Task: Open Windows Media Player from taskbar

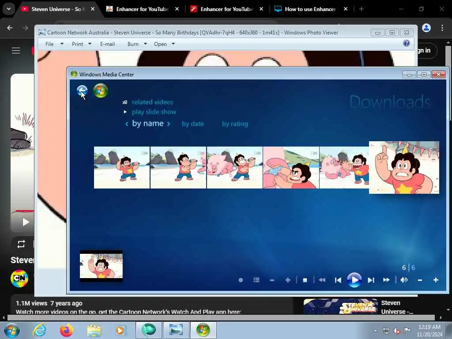Action: click(121, 330)
